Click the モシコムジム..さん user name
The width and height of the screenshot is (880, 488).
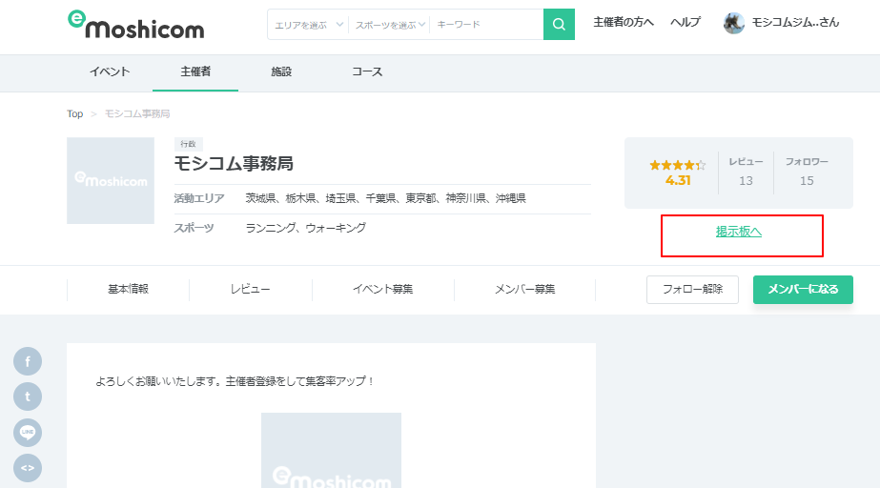click(x=795, y=23)
